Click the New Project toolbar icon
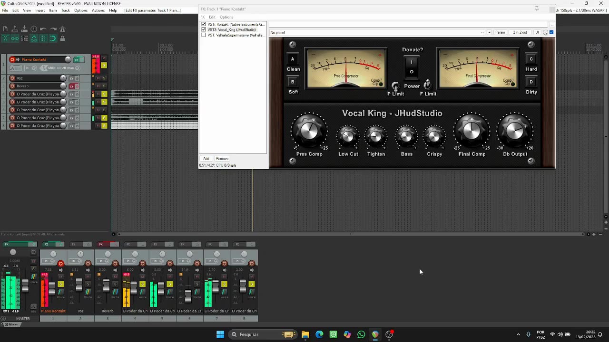 tap(5, 28)
